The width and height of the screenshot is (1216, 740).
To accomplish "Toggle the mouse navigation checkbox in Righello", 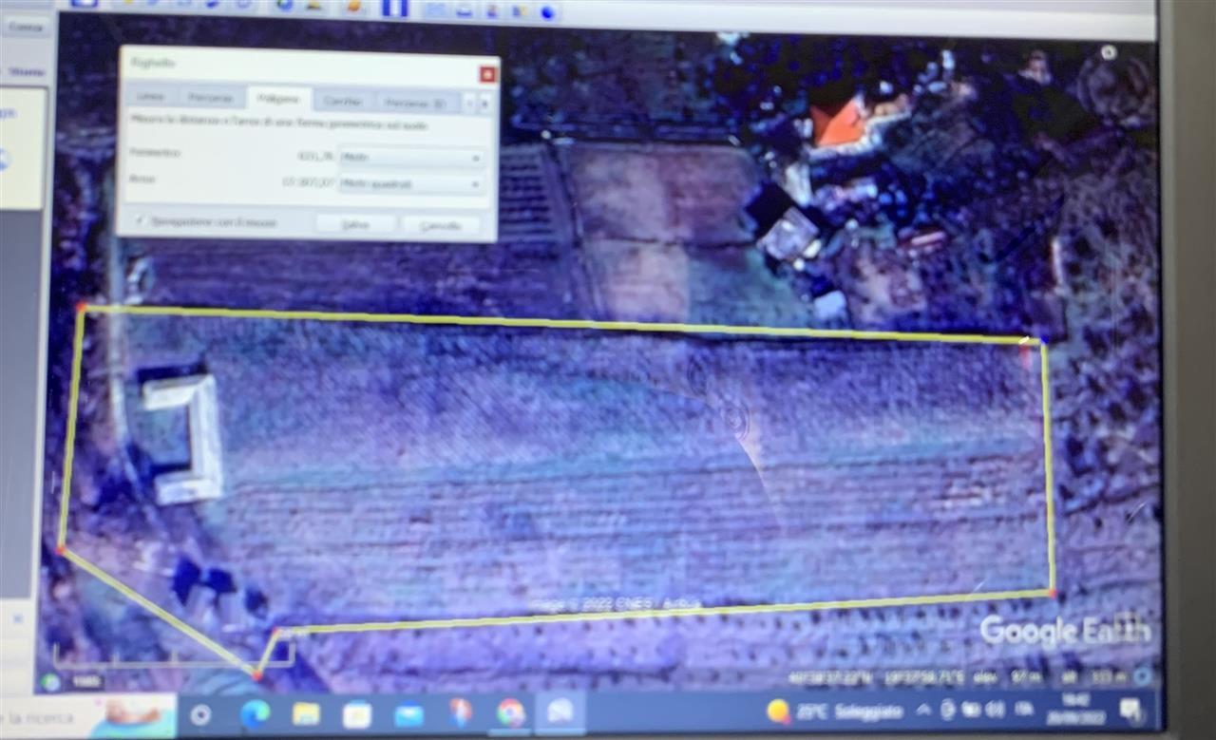I will 141,222.
